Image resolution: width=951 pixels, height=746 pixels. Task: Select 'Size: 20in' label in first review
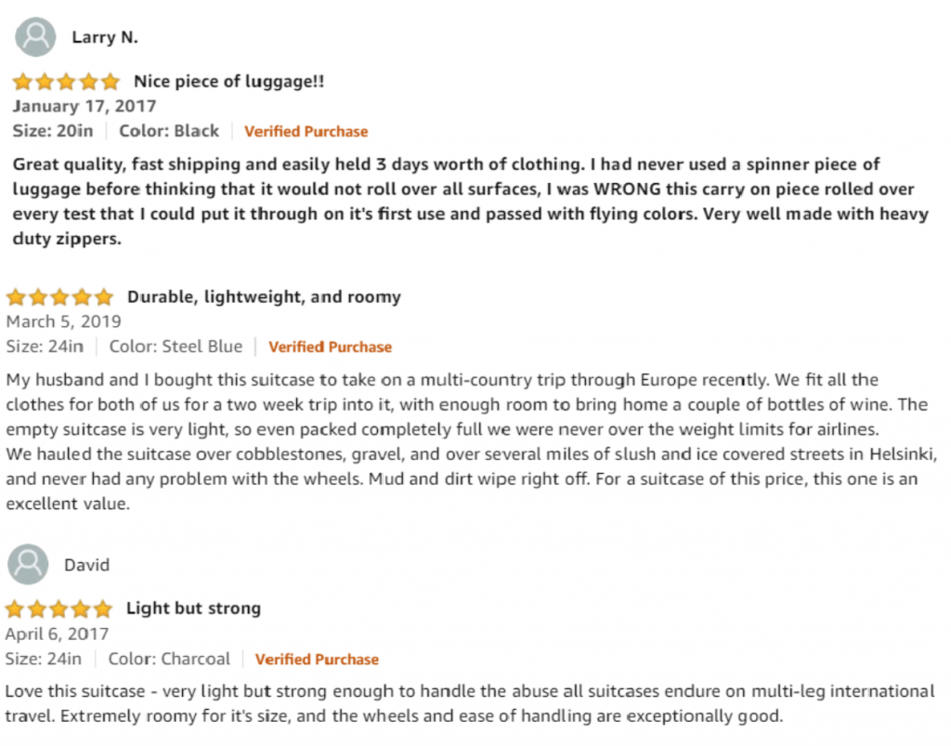click(53, 131)
